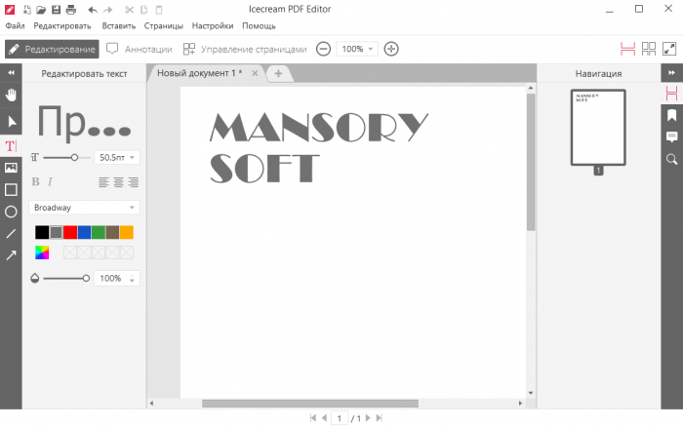683x427 pixels.
Task: Select the Новый документ 1 tab
Action: pyautogui.click(x=199, y=73)
